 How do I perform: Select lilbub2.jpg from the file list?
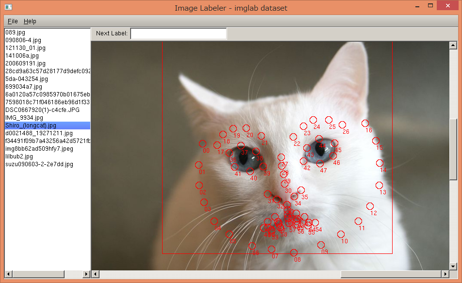29,157
